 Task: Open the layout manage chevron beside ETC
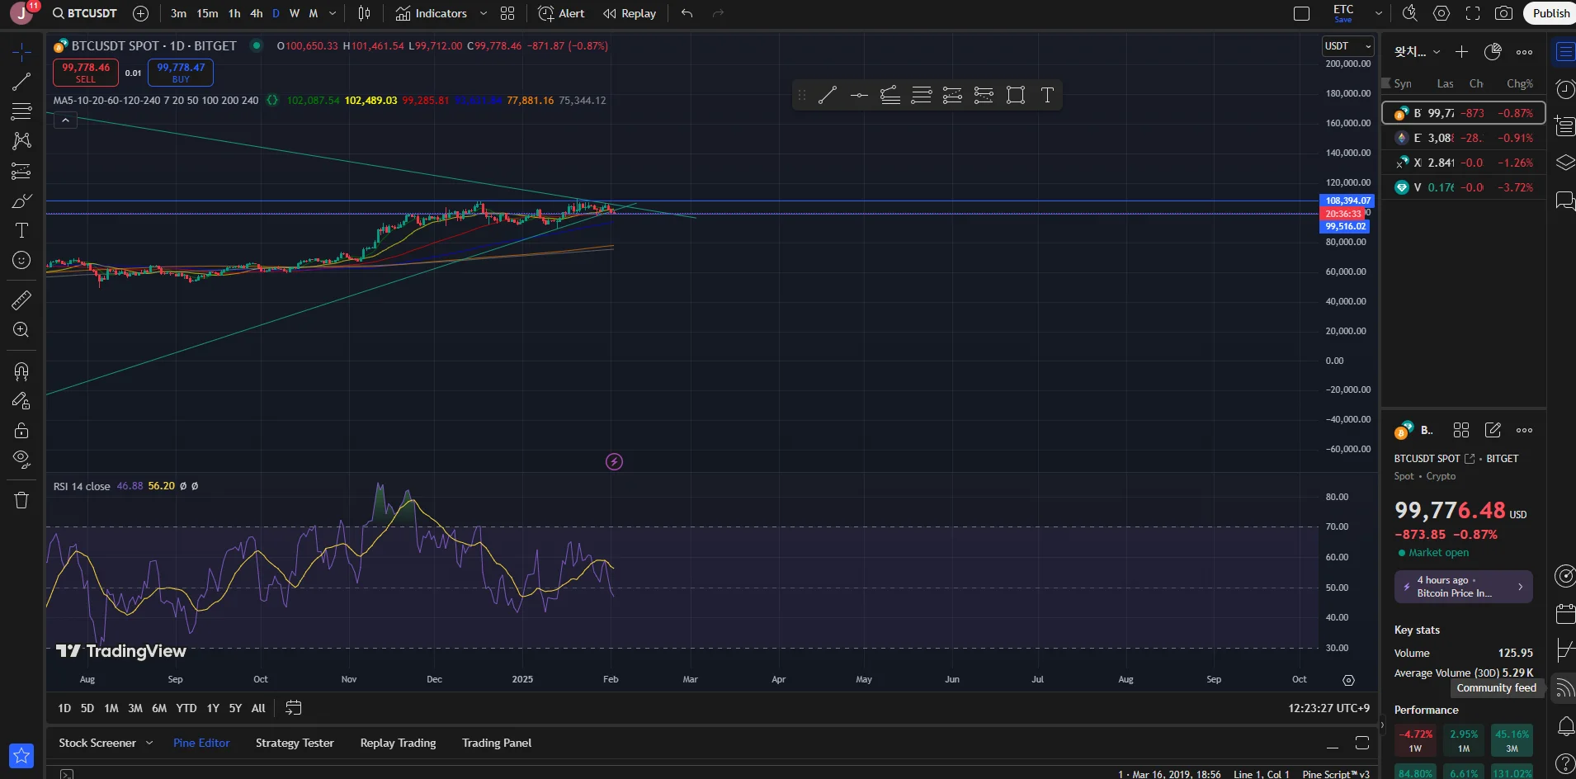(x=1378, y=13)
